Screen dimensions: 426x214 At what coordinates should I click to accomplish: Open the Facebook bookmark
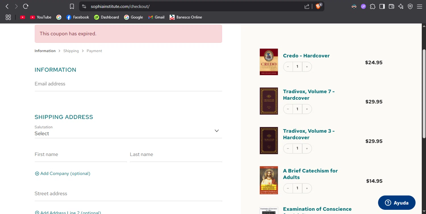click(x=78, y=17)
